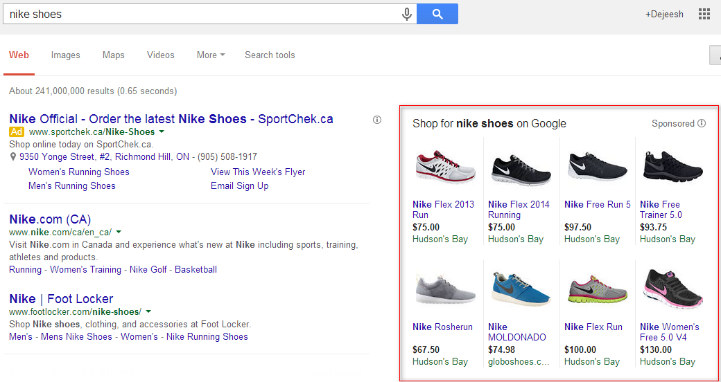Click map pin icon by Yonge Street address
Viewport: 721px width, 382px height.
tap(13, 157)
